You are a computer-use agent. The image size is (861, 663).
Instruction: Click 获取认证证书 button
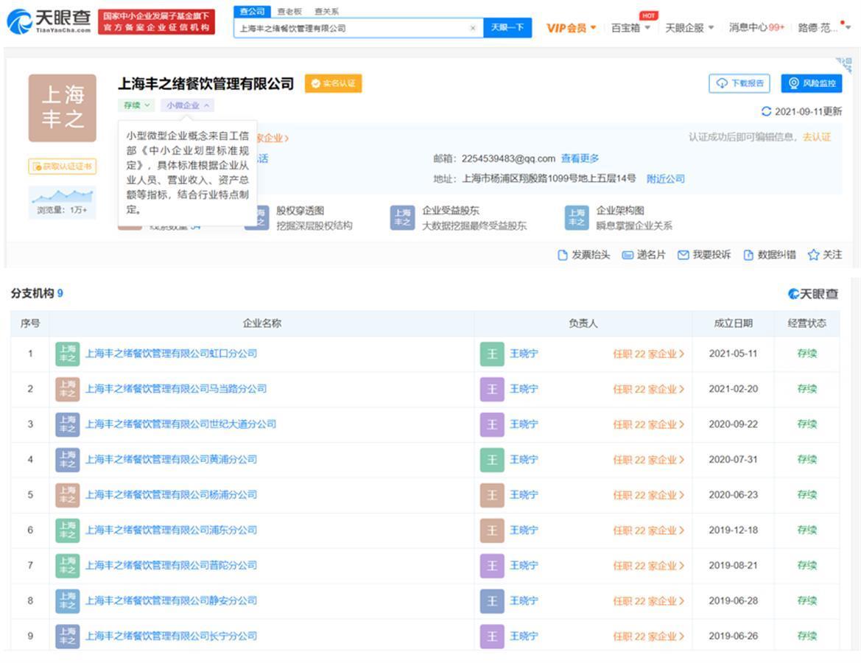[x=63, y=166]
